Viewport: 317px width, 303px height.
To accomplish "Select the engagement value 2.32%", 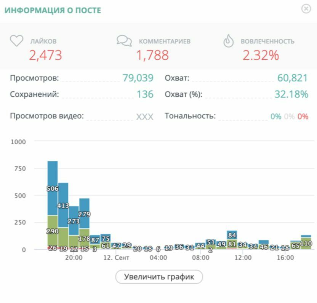I will point(261,55).
